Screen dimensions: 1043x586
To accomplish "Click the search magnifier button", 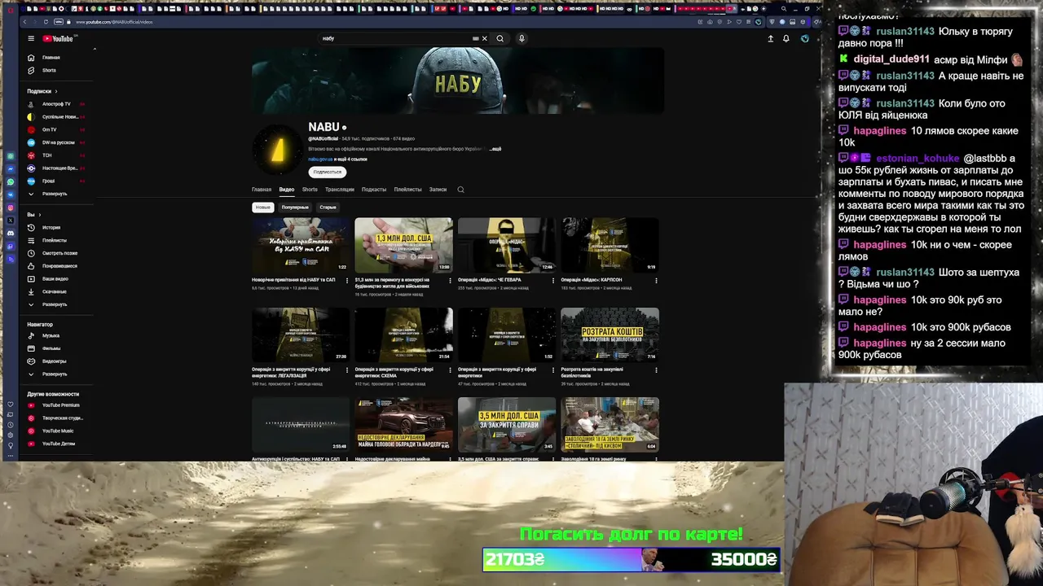I will pos(500,38).
